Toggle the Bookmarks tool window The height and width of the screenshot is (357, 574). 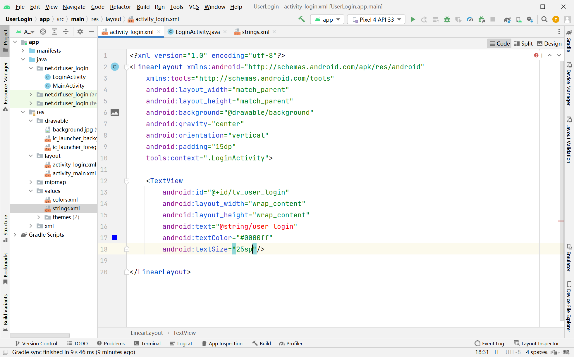5,268
